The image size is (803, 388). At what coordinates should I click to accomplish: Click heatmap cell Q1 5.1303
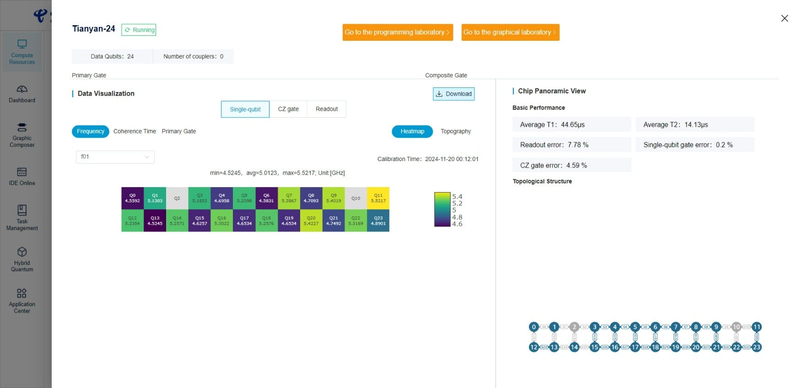pos(155,198)
